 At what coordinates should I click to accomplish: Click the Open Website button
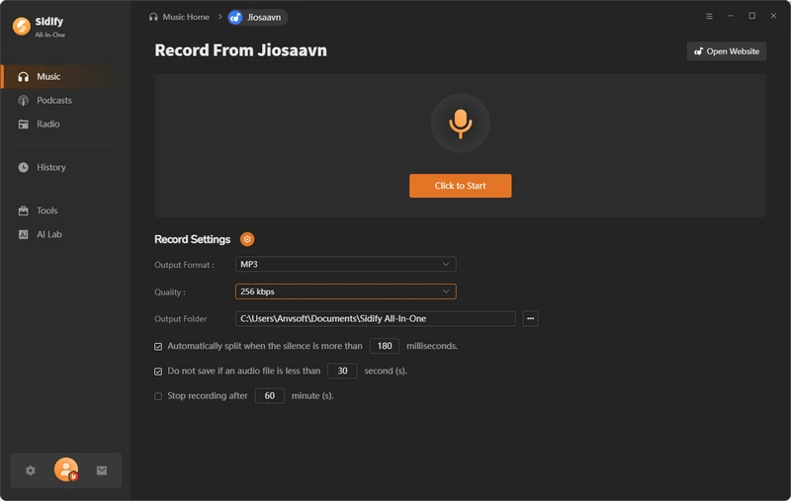coord(726,51)
